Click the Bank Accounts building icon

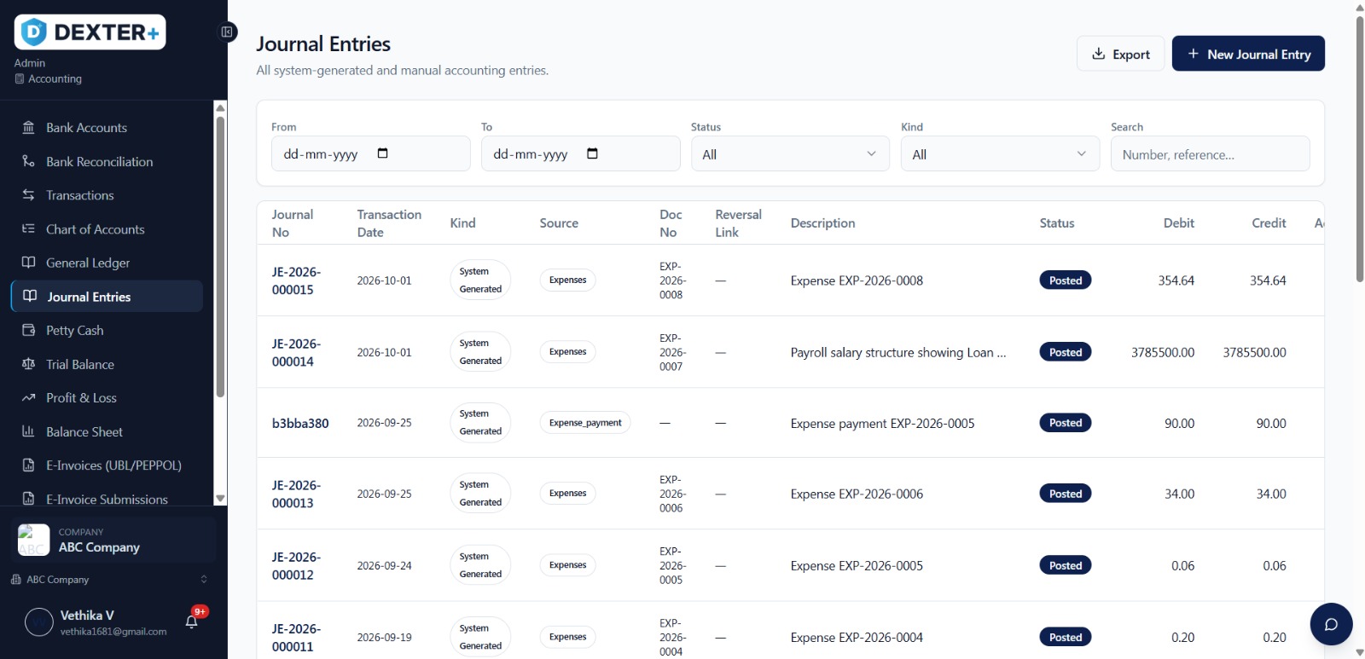click(x=28, y=128)
